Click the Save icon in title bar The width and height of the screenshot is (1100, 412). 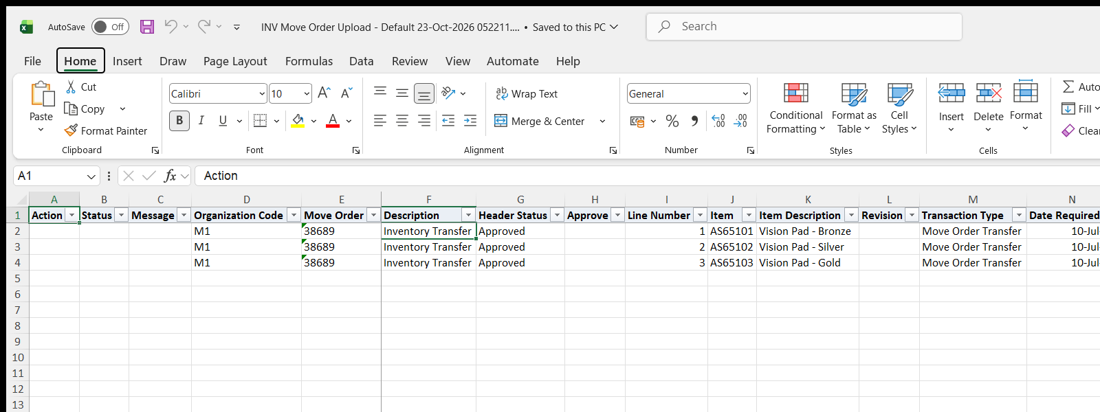[147, 27]
